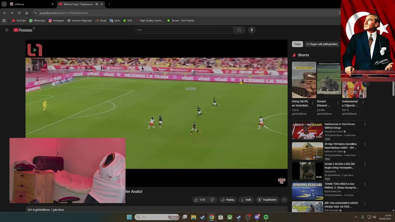Open High Quality Gaming bookmark
The width and height of the screenshot is (395, 222).
click(x=149, y=21)
